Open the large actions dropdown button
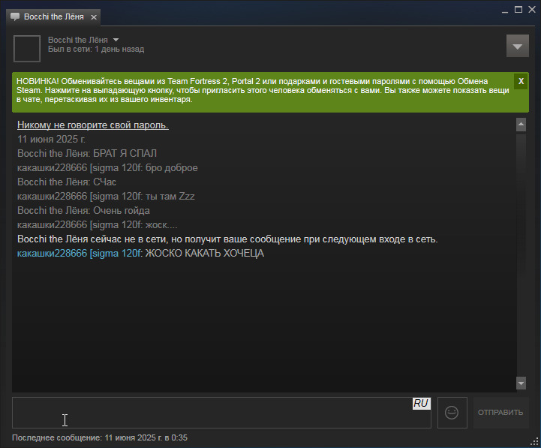The height and width of the screenshot is (448, 541). [x=517, y=46]
